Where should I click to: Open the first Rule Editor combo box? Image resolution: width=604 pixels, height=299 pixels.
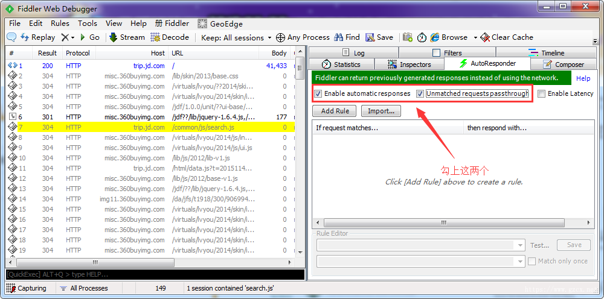tap(420, 245)
